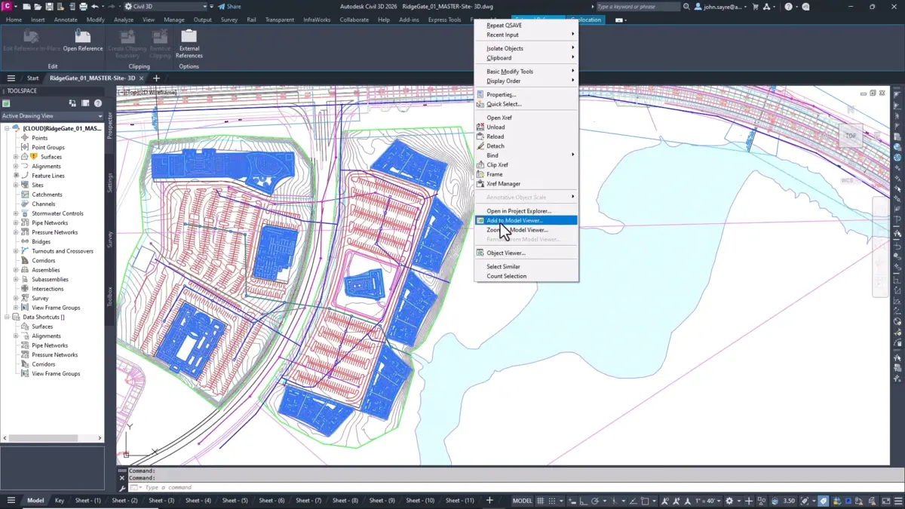
Task: Switch to the Start file tab
Action: tap(33, 78)
